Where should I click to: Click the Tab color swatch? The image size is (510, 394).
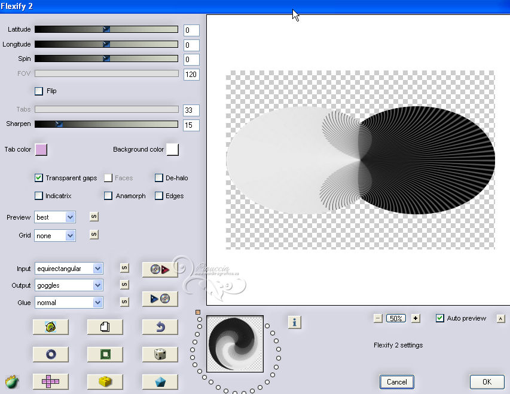41,149
